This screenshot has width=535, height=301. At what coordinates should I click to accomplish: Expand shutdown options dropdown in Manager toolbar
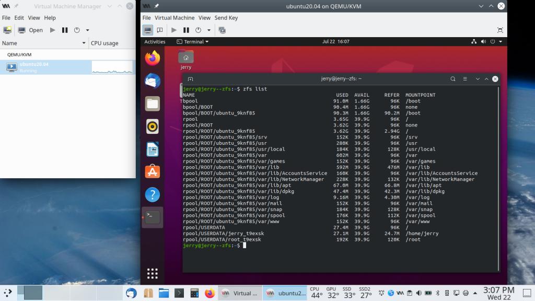point(87,30)
